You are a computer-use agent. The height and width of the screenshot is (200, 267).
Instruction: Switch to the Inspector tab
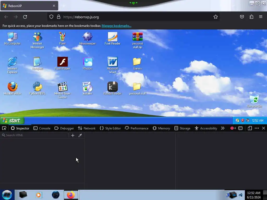[x=20, y=128]
